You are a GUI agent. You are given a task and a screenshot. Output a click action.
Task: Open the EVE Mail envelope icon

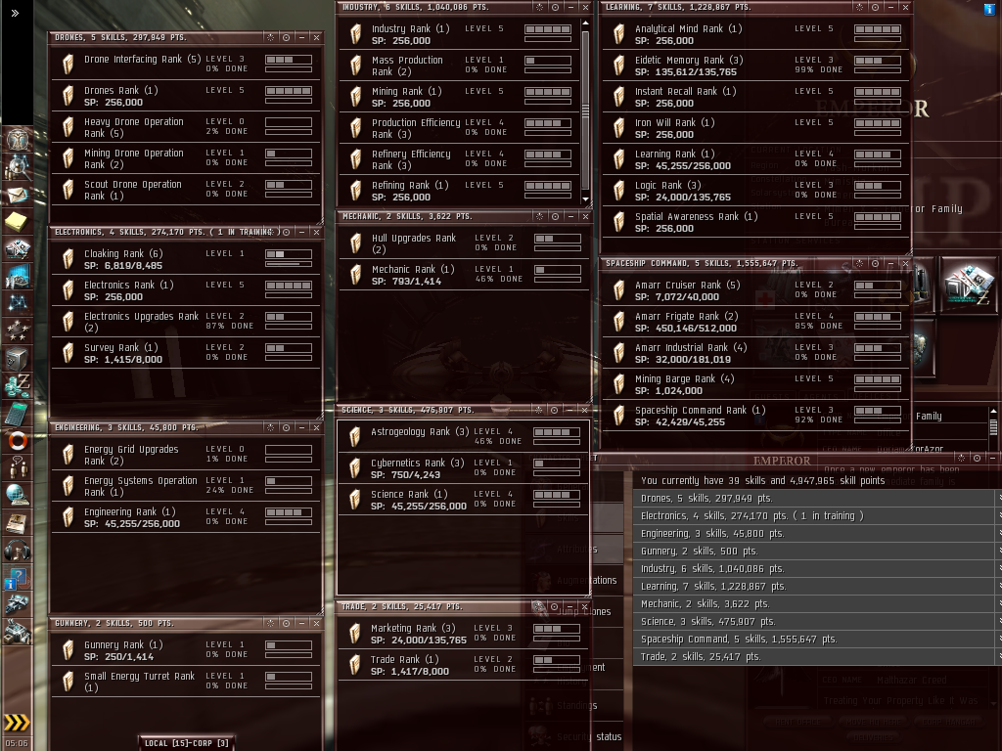coord(17,195)
